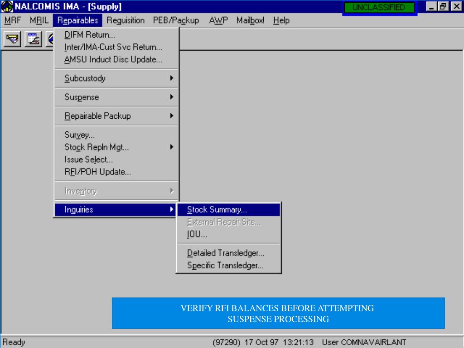464x348 pixels.
Task: Click the NALCOMIS application icon in title bar
Action: (x=7, y=6)
